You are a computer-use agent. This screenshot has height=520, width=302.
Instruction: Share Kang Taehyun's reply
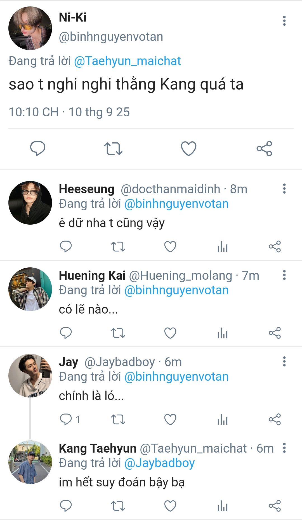click(275, 506)
